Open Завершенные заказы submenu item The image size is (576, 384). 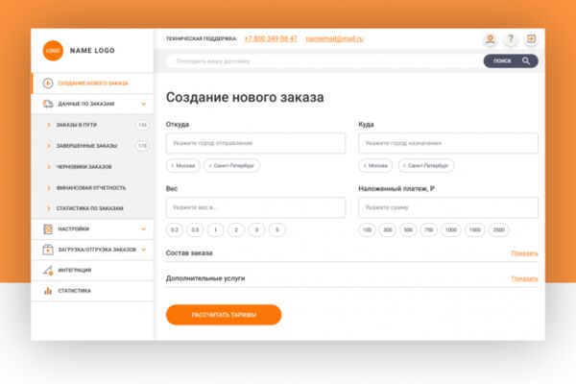[x=92, y=146]
